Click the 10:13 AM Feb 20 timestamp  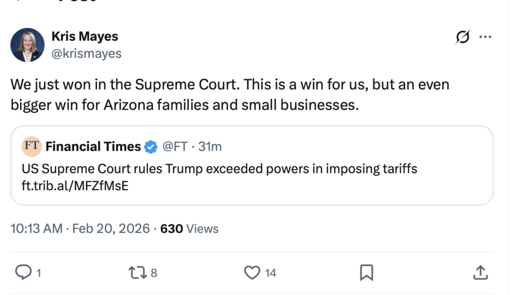(80, 229)
